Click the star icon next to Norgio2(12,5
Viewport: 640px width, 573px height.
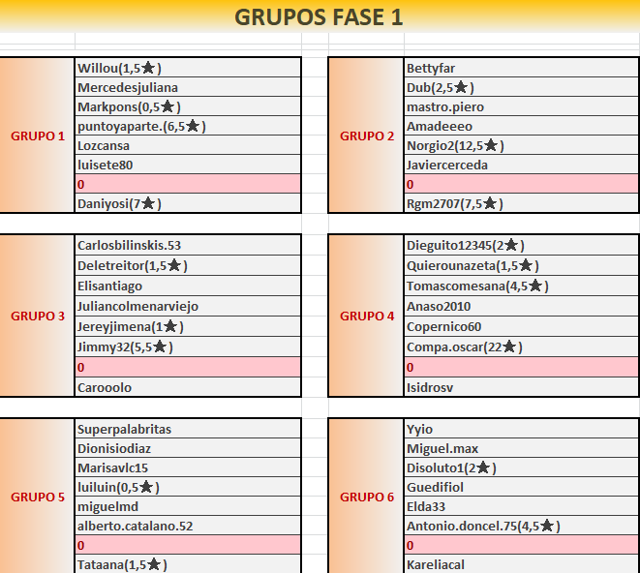click(x=491, y=146)
